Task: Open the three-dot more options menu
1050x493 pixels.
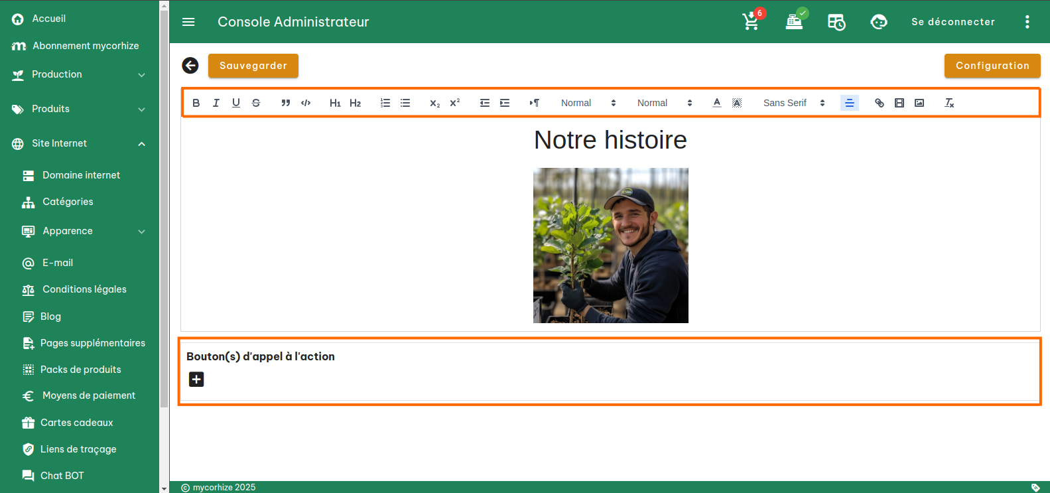Action: [1027, 22]
